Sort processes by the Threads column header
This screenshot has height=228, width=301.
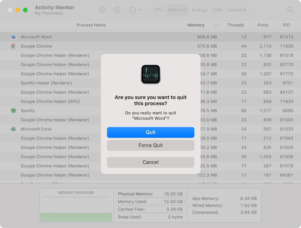pos(236,25)
